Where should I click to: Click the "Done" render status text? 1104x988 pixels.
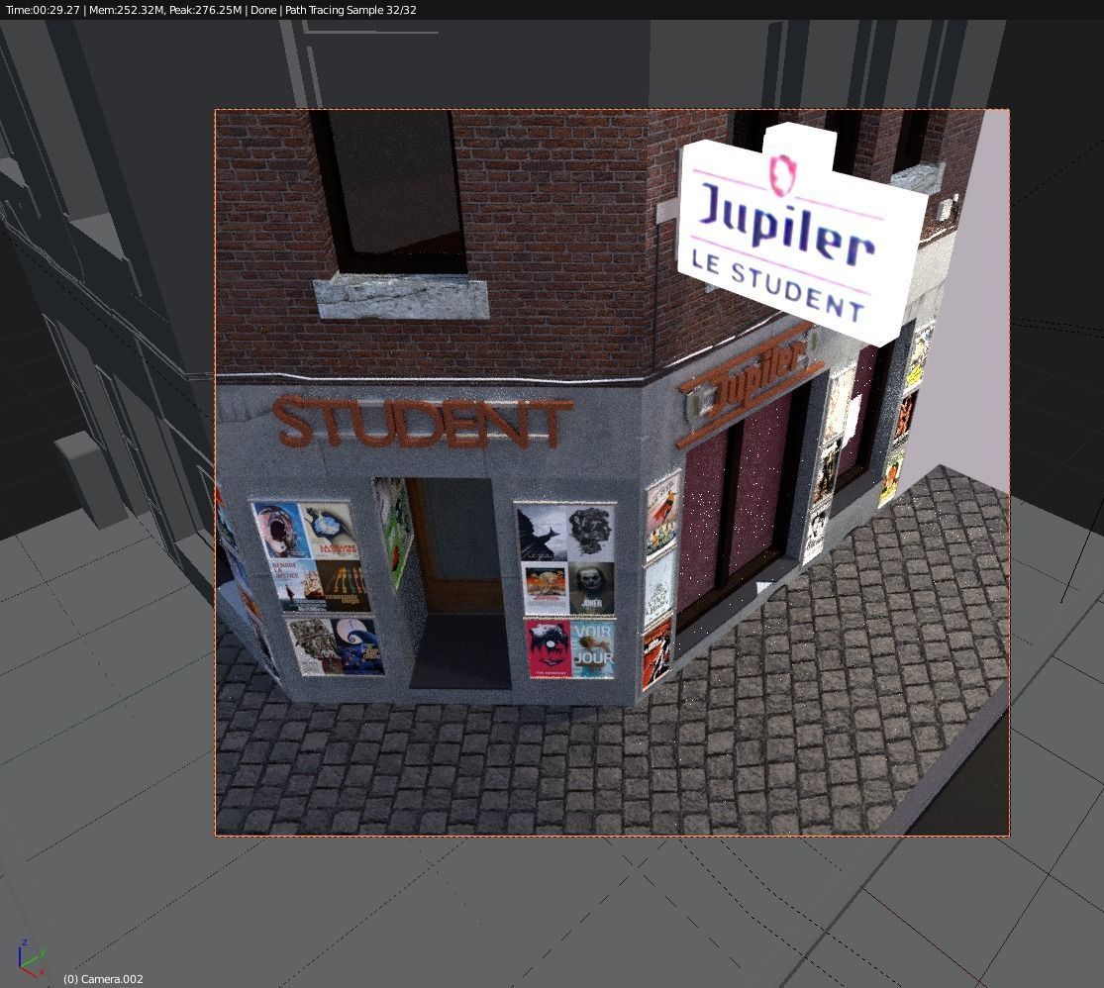point(263,10)
